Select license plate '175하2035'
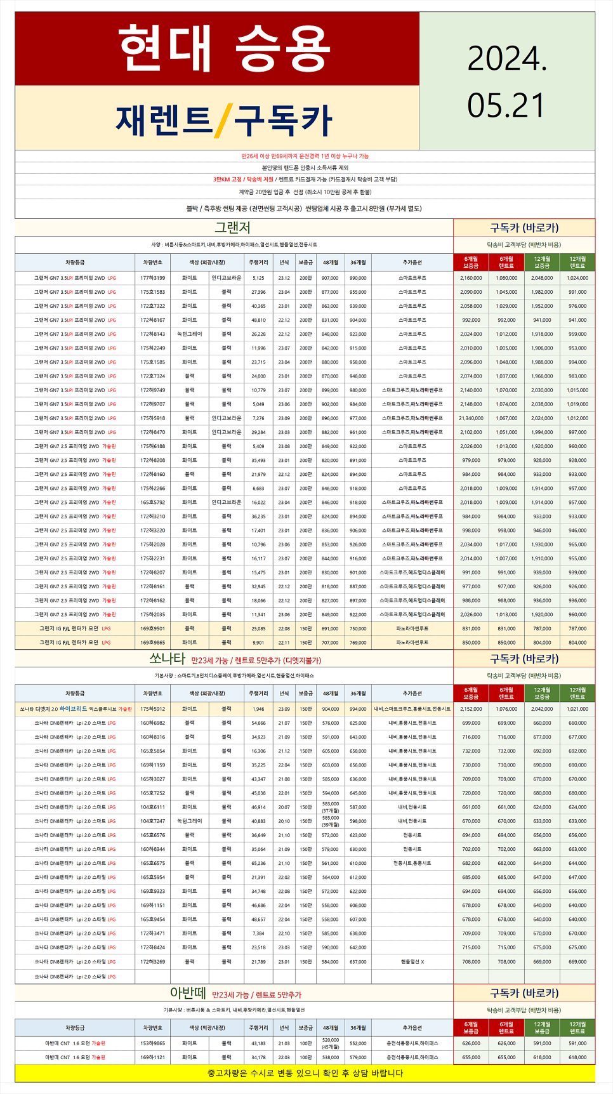Screen dimensions: 613x1094 click(153, 614)
